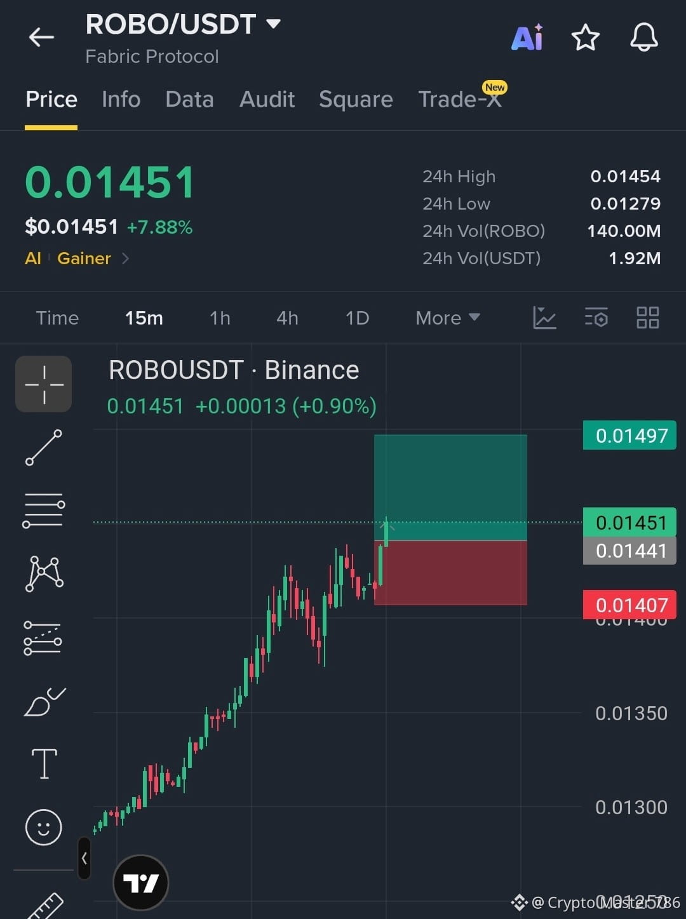Add ROBO/USDT to favorites with star icon
Image resolution: width=686 pixels, height=919 pixels.
[x=585, y=37]
